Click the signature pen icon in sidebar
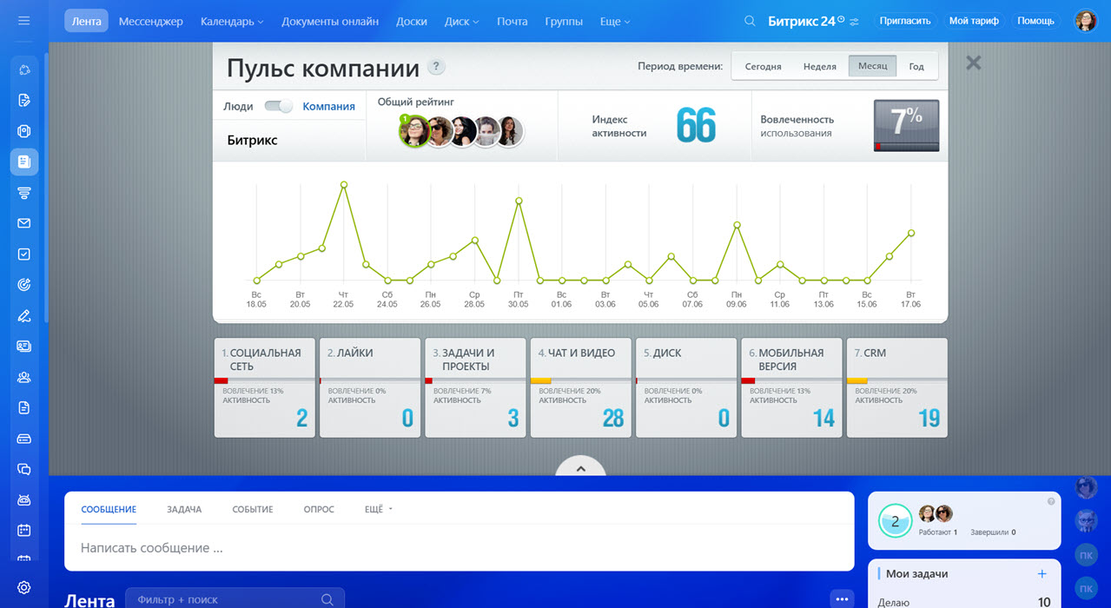1111x608 pixels. pyautogui.click(x=24, y=315)
